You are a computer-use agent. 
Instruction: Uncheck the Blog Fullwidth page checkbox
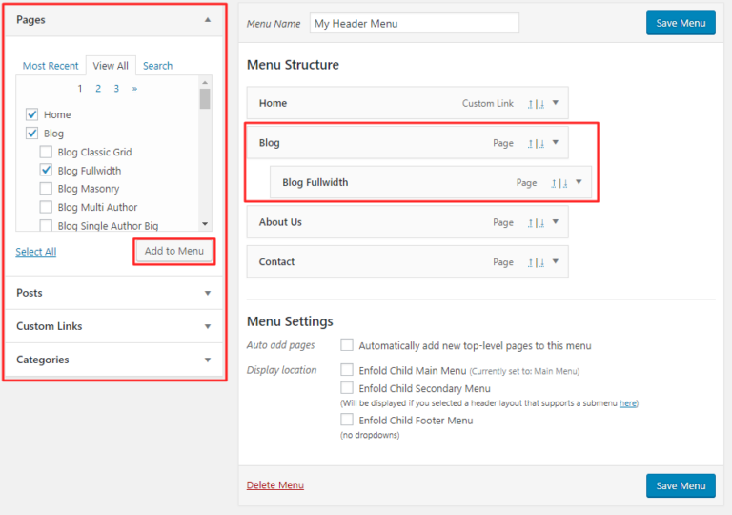coord(46,170)
